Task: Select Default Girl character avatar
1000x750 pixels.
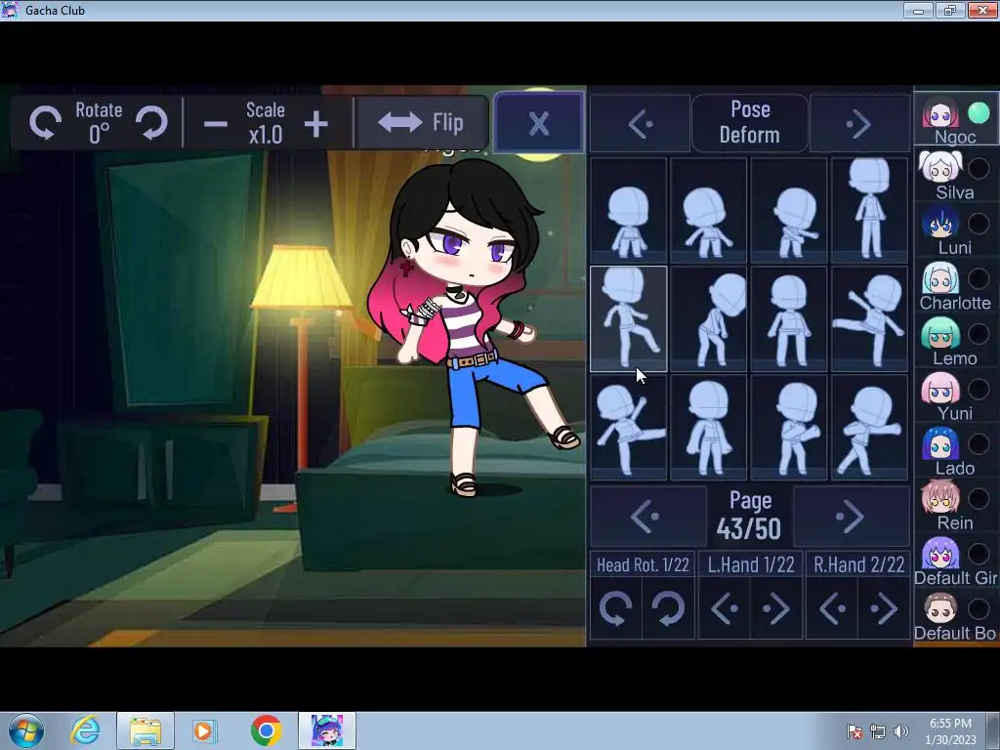Action: pos(940,553)
